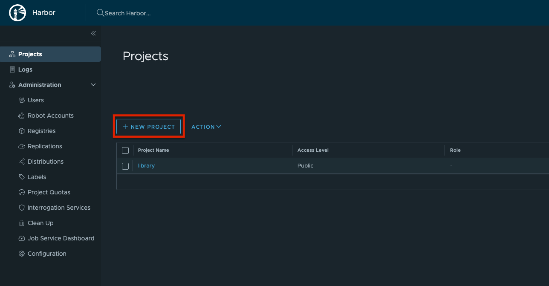Navigate to Robot Accounts

pos(50,116)
